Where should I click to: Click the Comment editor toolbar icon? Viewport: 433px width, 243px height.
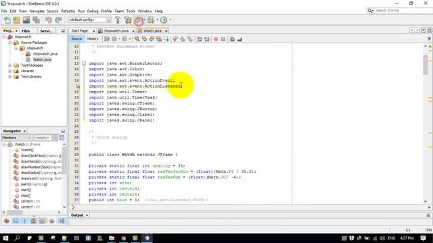[x=232, y=39]
